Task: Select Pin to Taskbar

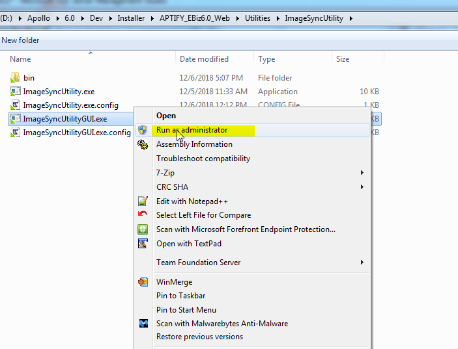Action: coord(181,296)
